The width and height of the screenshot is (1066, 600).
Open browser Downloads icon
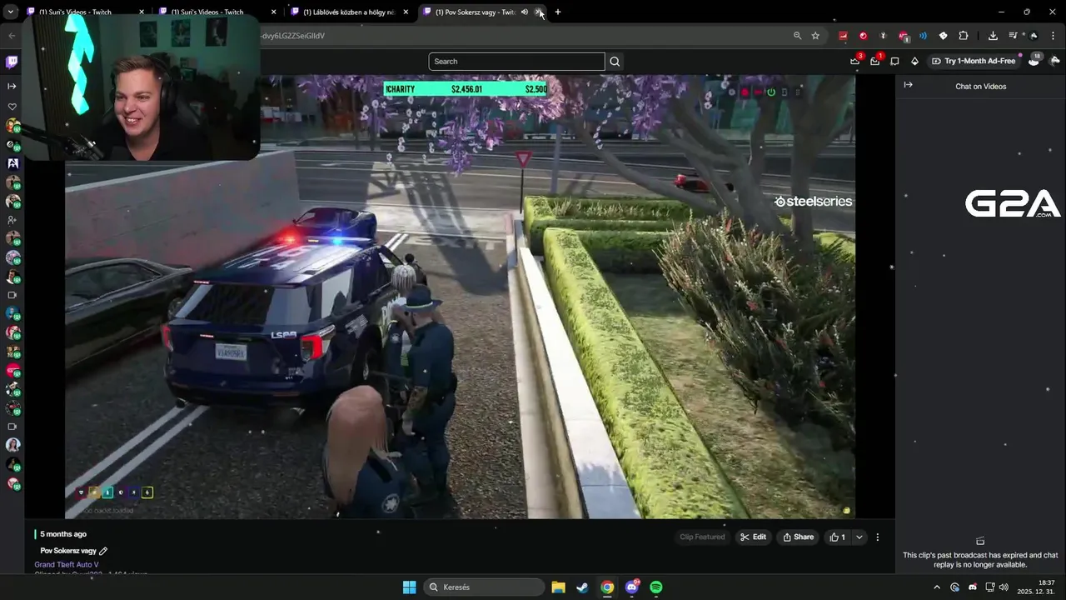993,36
